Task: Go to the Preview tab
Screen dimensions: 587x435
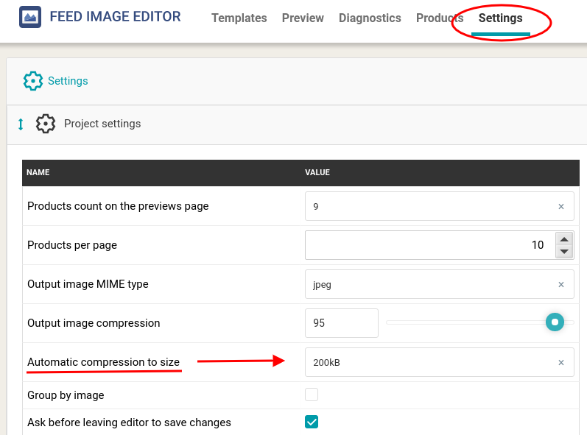Action: (x=303, y=18)
